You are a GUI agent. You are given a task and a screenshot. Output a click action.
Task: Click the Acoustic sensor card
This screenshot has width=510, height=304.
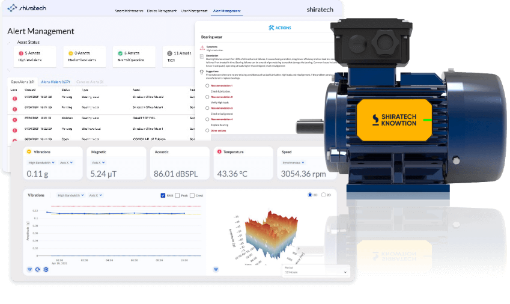(x=180, y=163)
